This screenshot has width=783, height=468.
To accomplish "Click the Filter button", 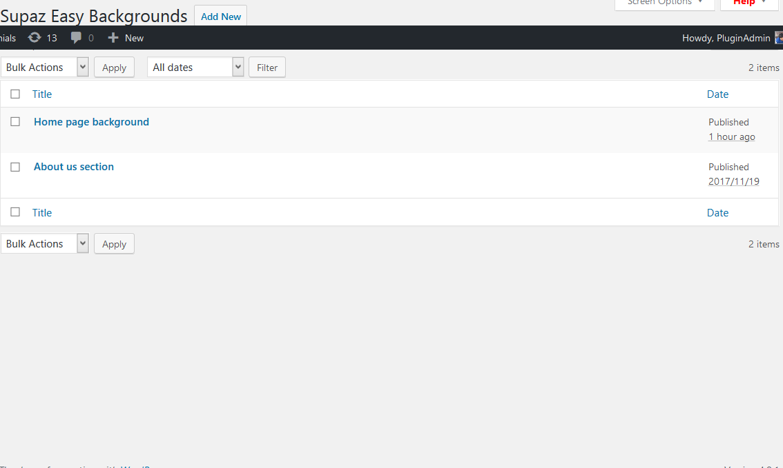I will (267, 68).
